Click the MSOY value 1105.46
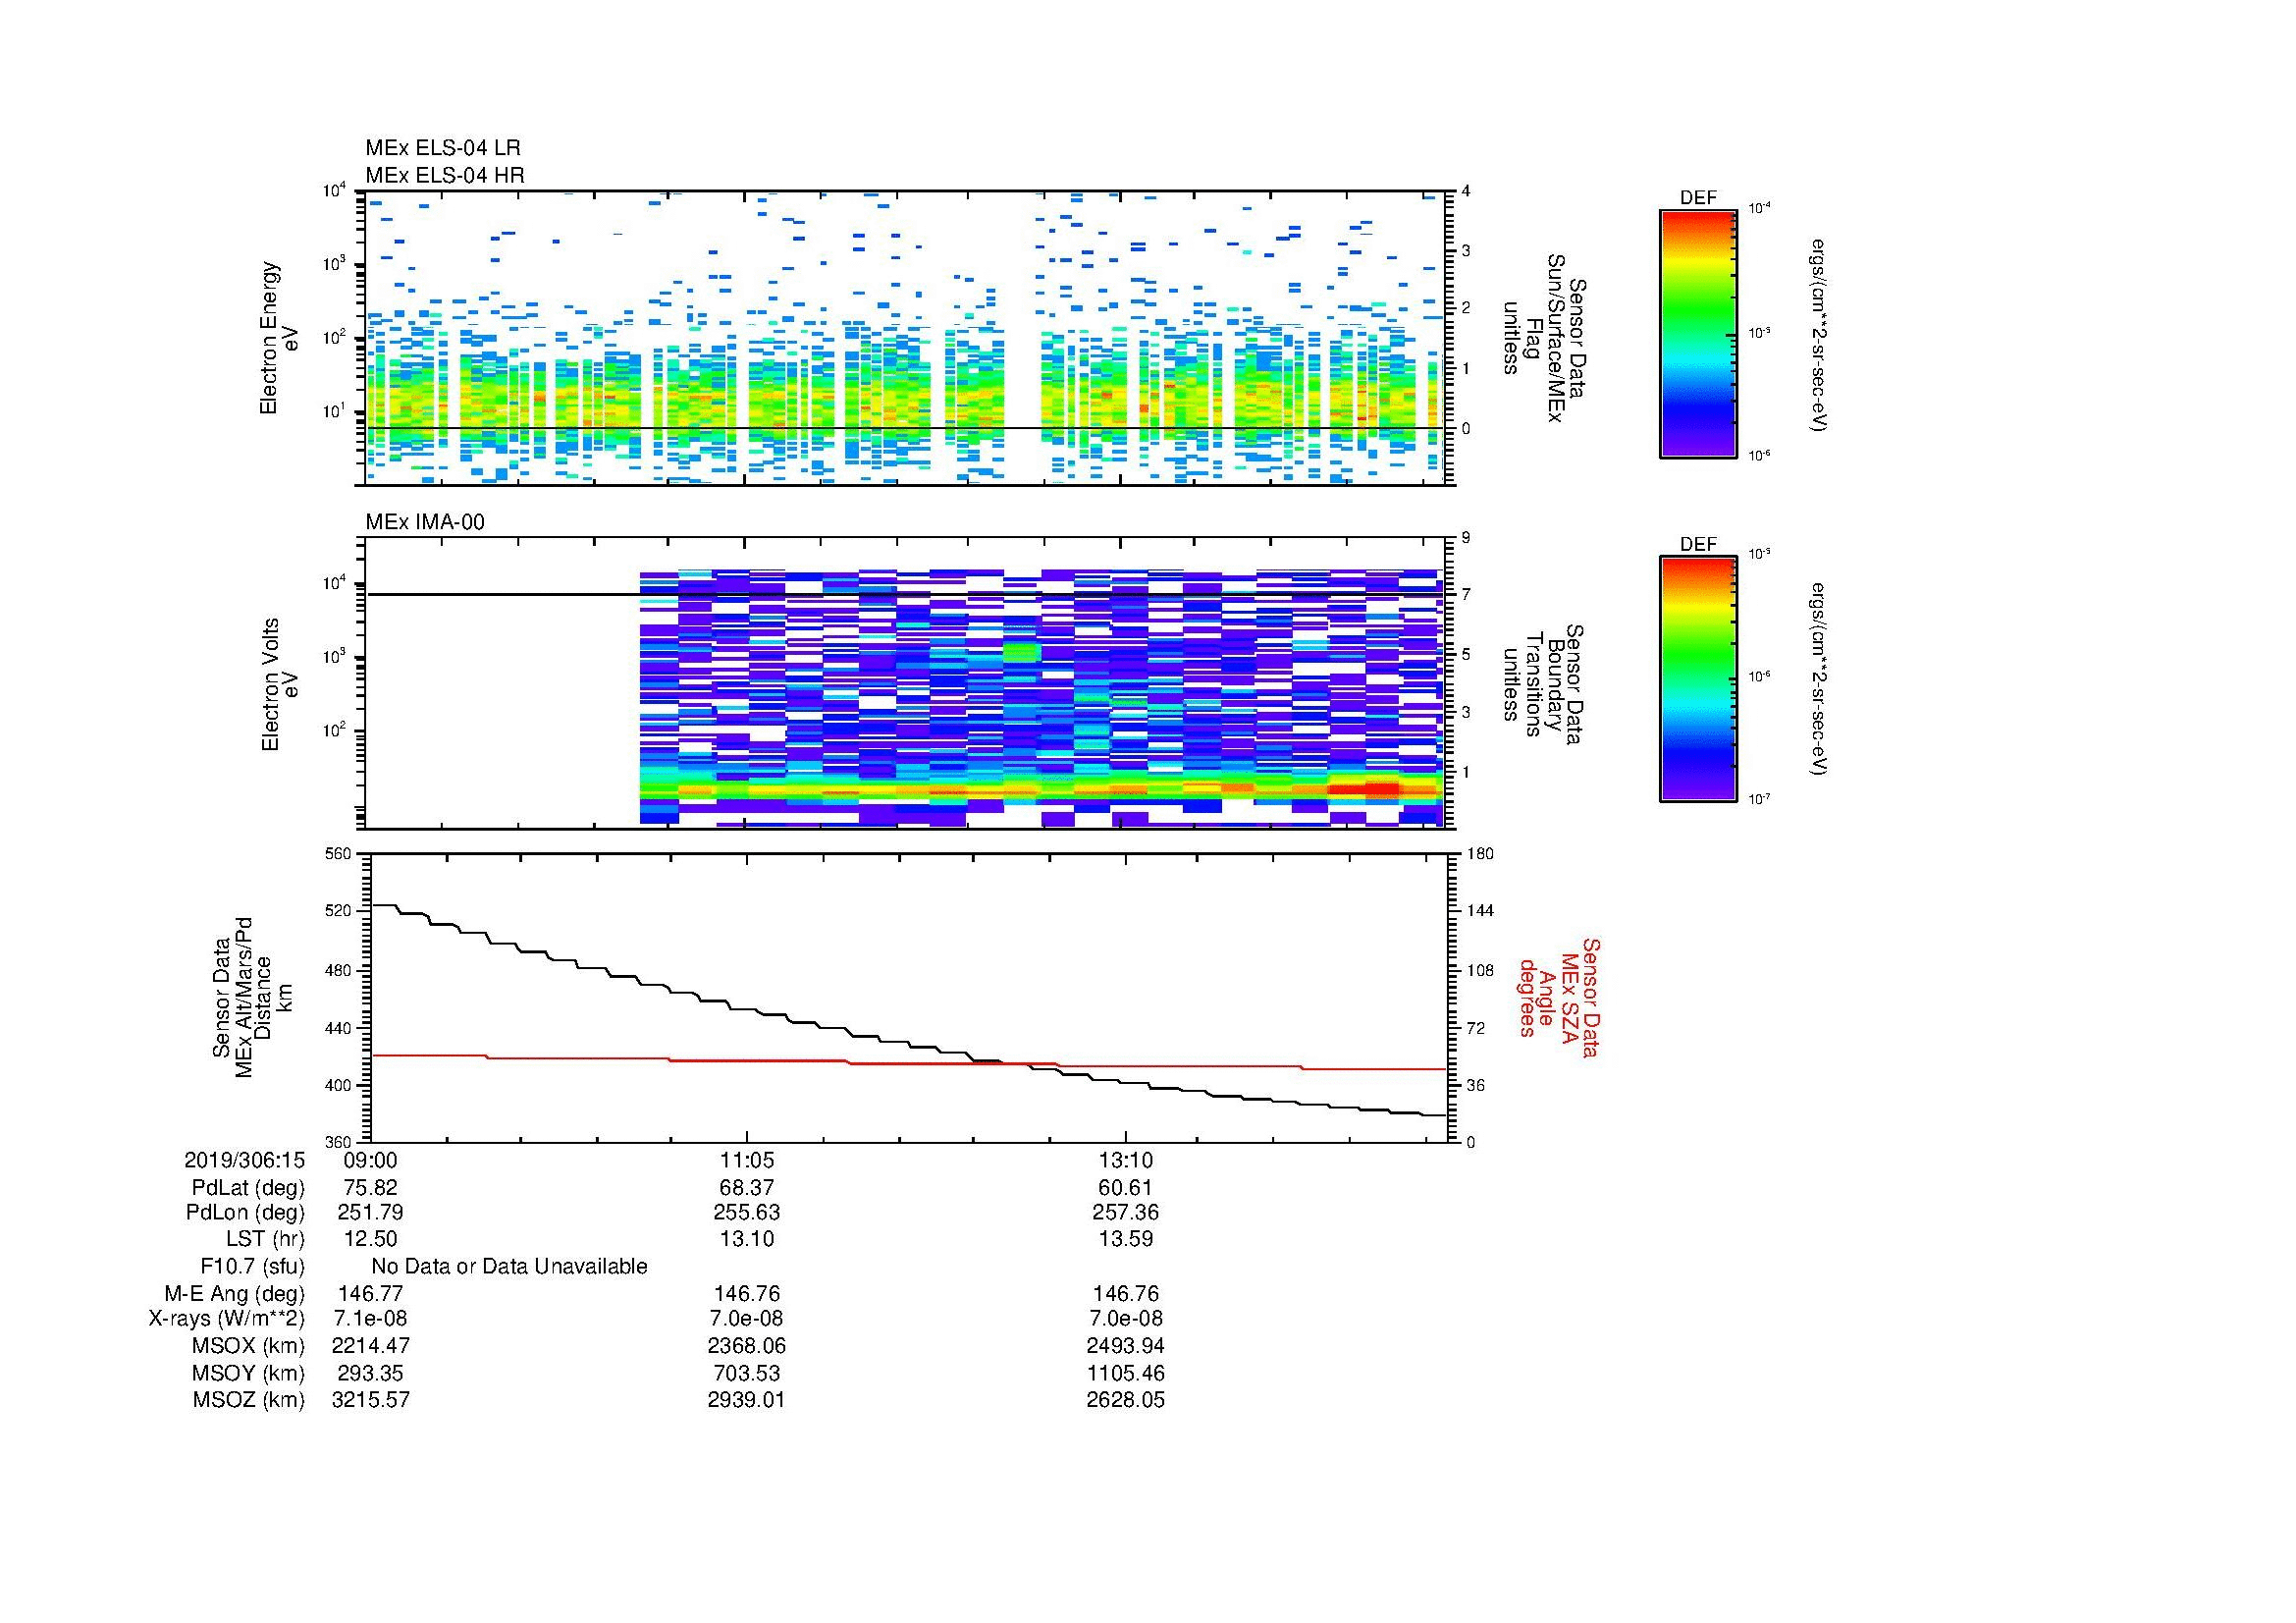The width and height of the screenshot is (2296, 1623). (x=1126, y=1373)
